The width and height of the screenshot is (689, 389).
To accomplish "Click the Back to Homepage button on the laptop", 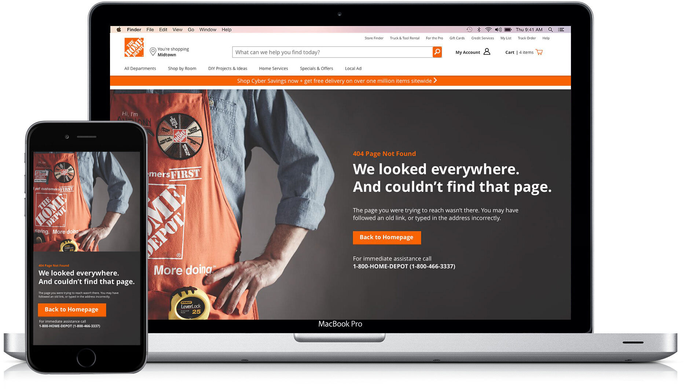I will [387, 237].
